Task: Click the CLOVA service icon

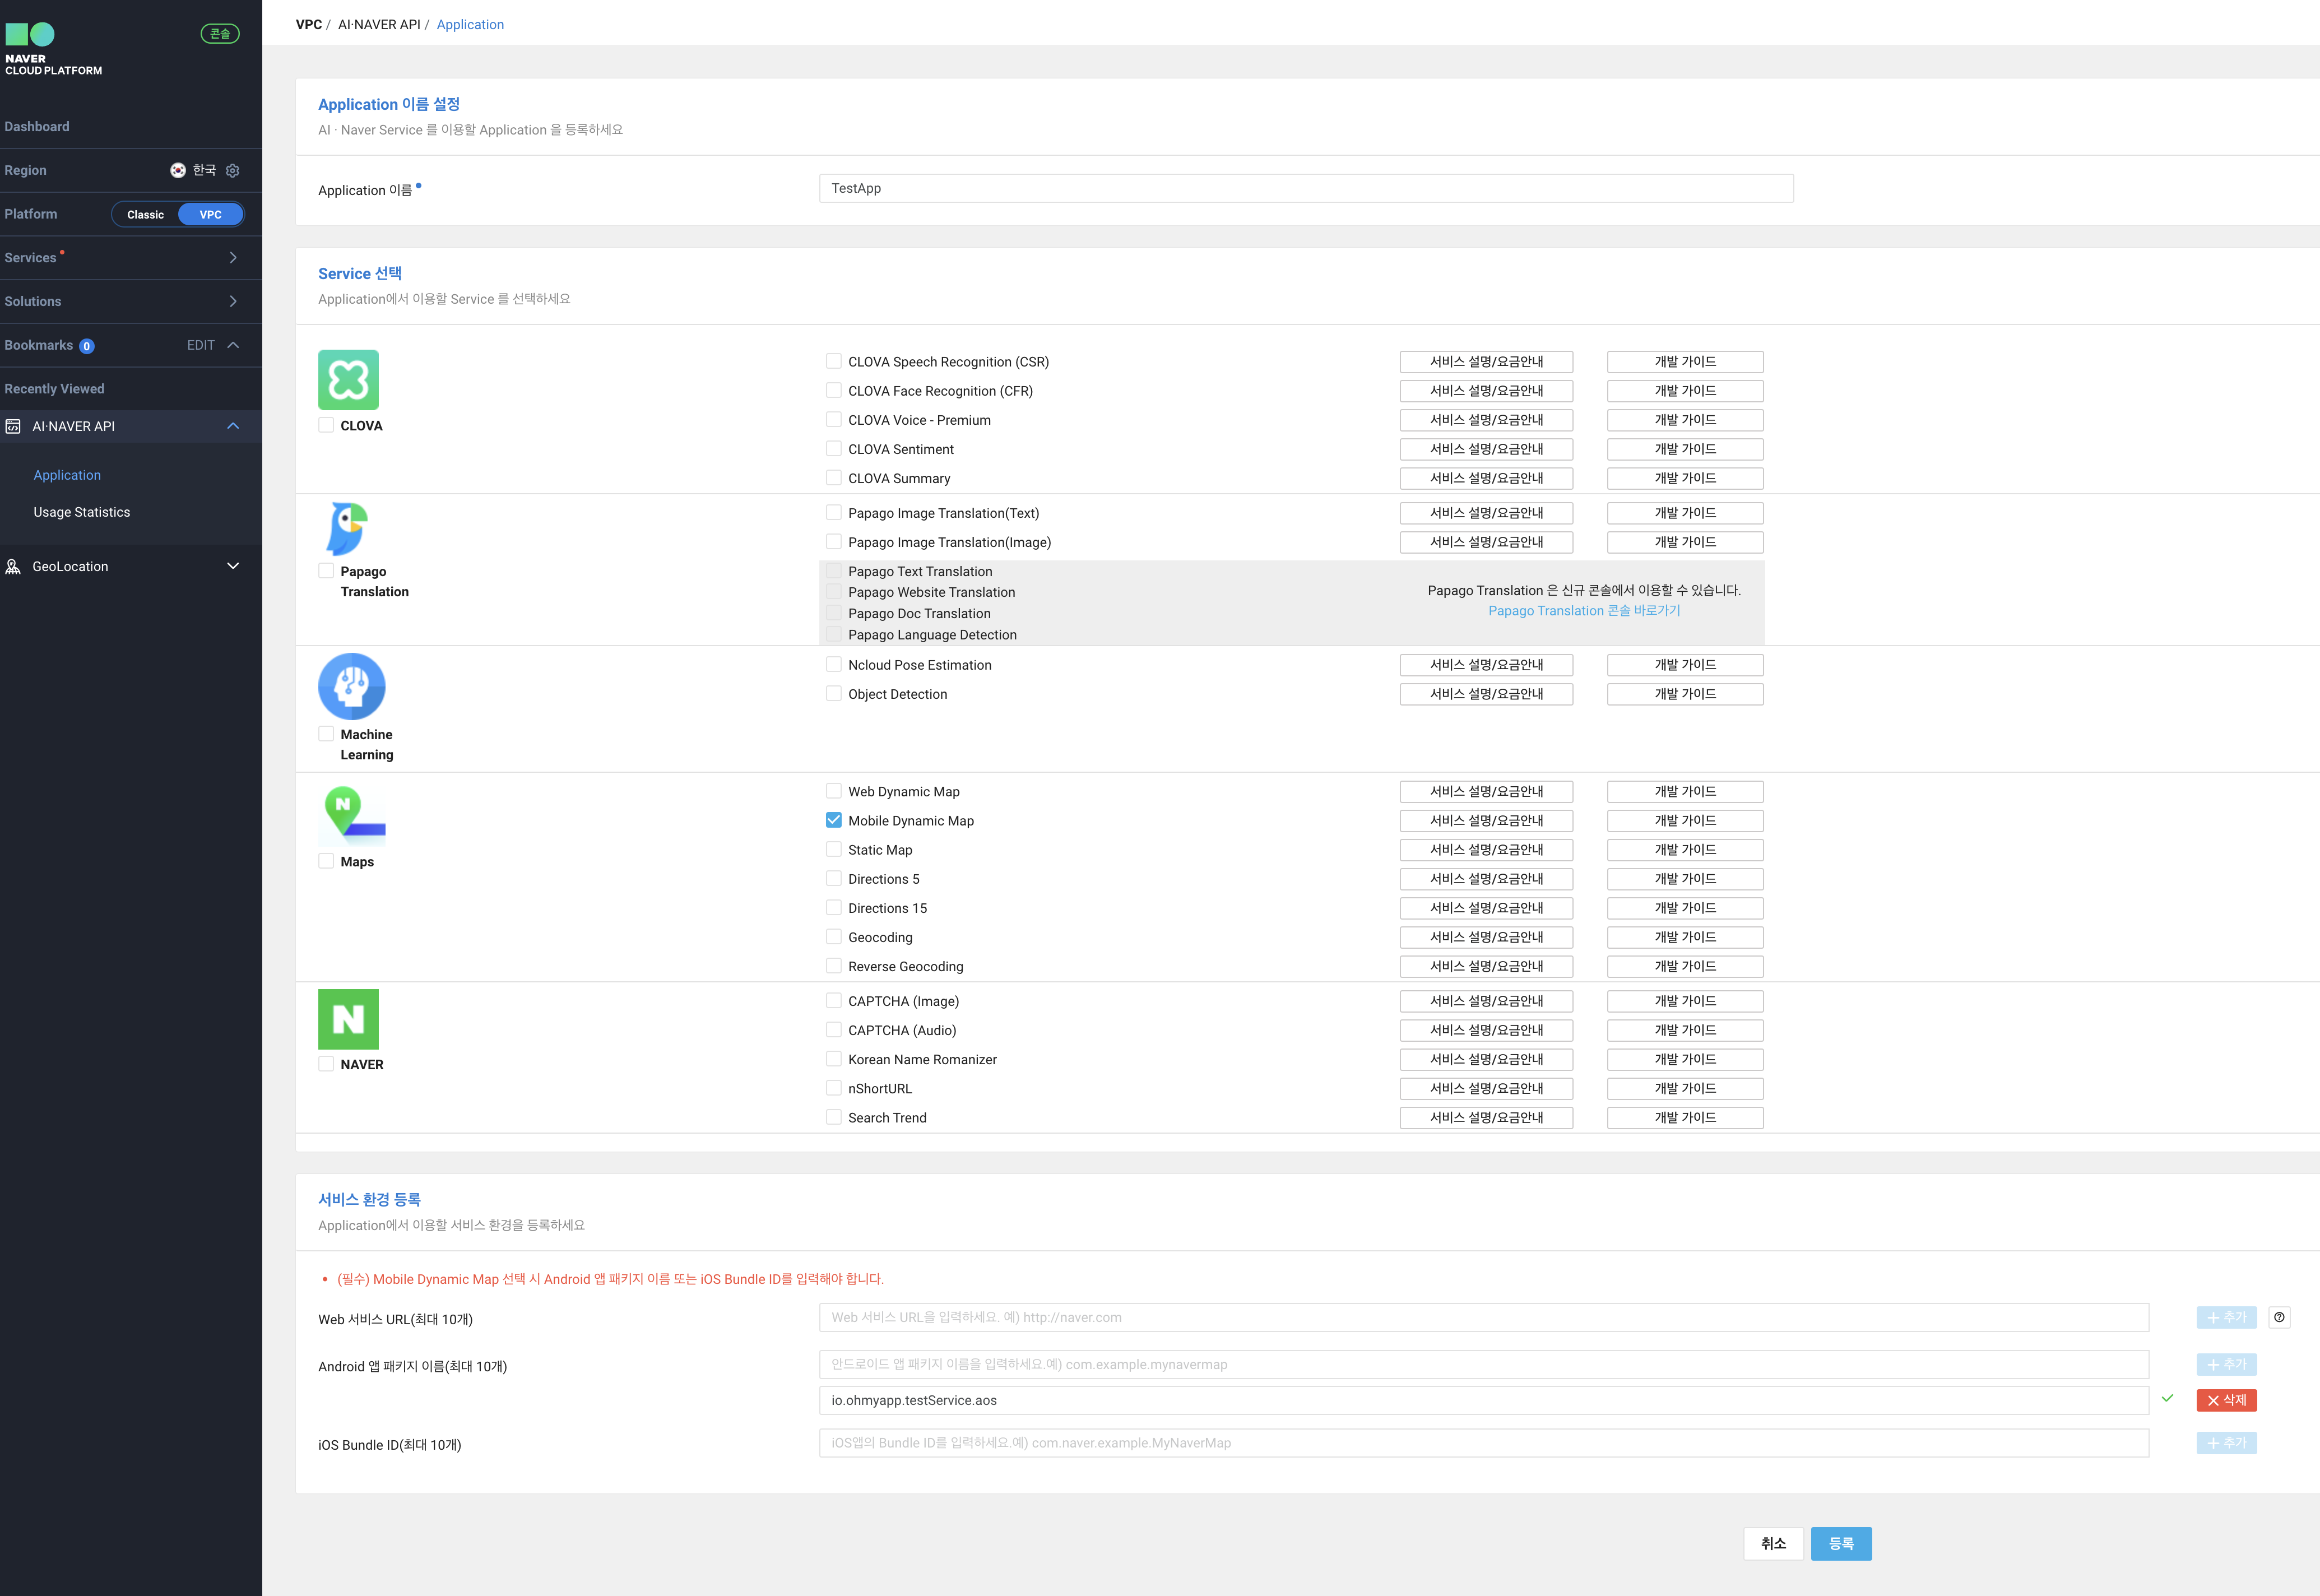Action: pyautogui.click(x=348, y=380)
